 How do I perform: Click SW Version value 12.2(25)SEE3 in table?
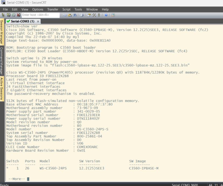tap(92, 168)
